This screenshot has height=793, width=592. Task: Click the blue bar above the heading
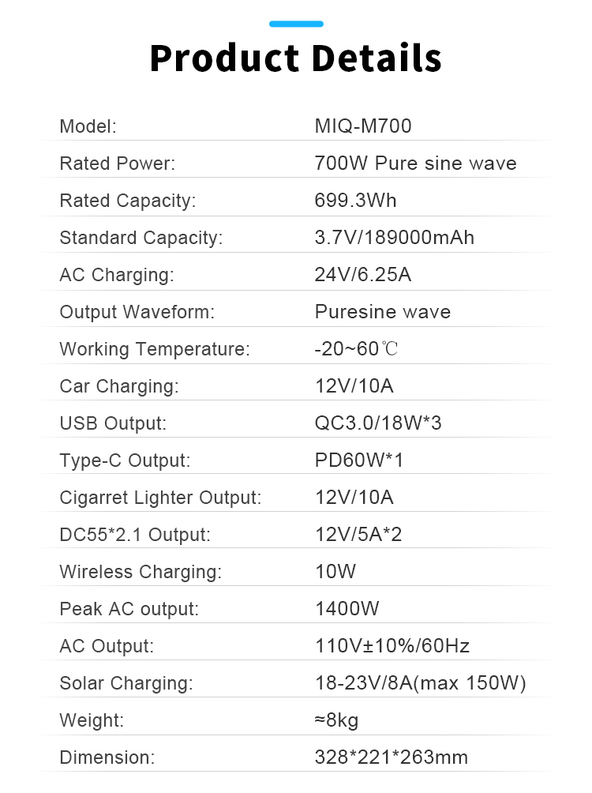(296, 24)
